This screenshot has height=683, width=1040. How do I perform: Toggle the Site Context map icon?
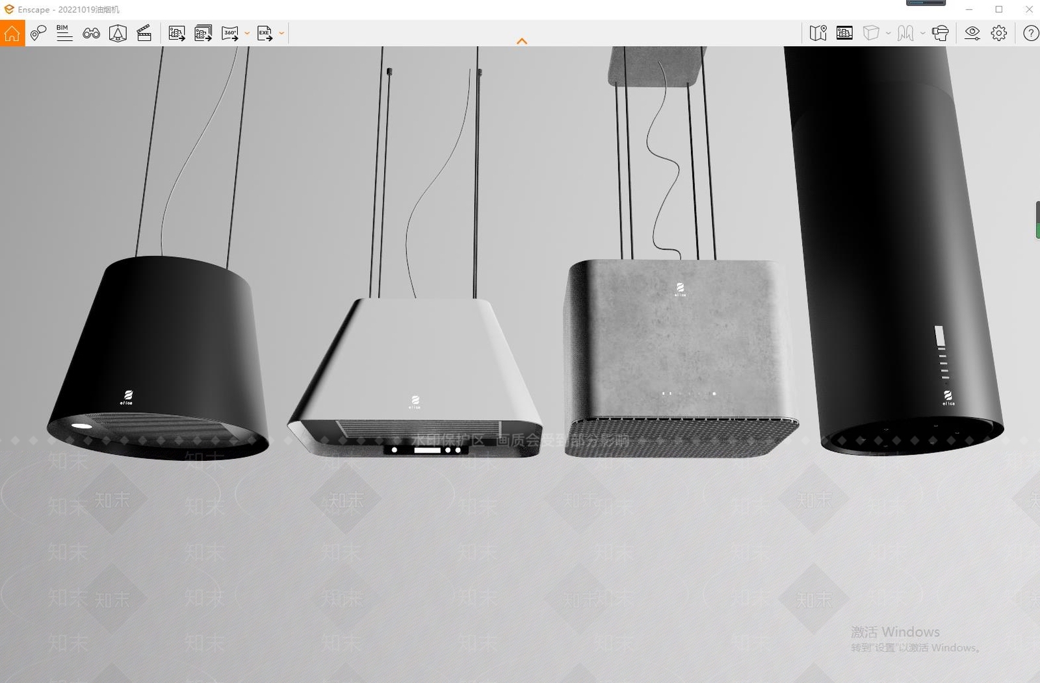pos(818,33)
